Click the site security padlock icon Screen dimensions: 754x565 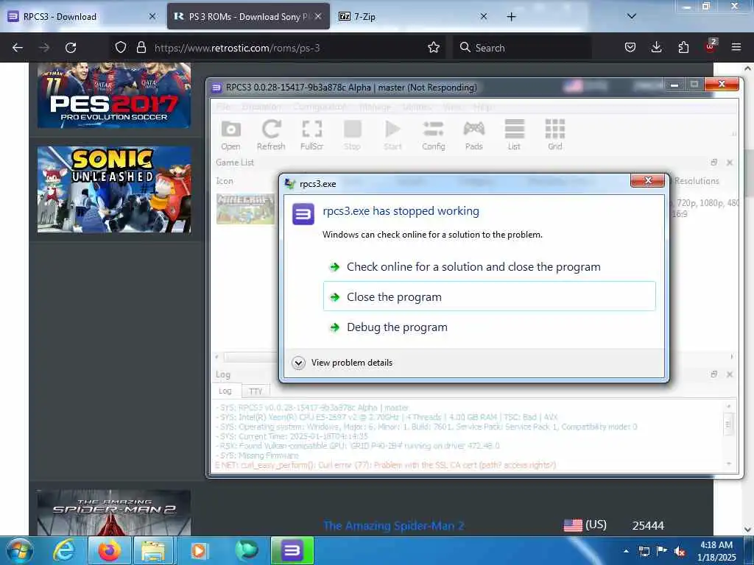(141, 48)
